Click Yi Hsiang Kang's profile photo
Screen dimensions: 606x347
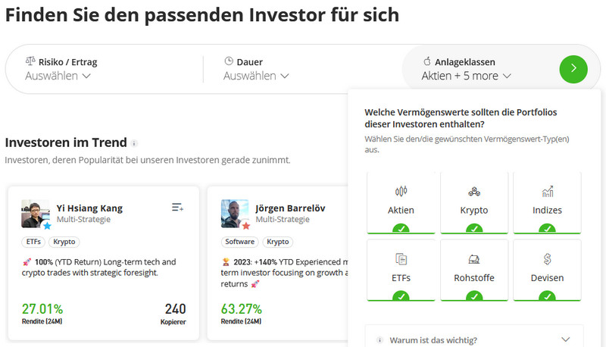(35, 214)
